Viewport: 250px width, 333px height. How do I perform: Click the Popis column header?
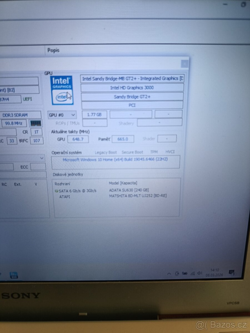click(53, 50)
